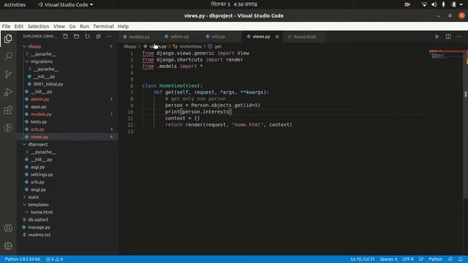Viewport: 468px width, 263px height.
Task: Open editor more actions ellipsis
Action: pos(459,37)
